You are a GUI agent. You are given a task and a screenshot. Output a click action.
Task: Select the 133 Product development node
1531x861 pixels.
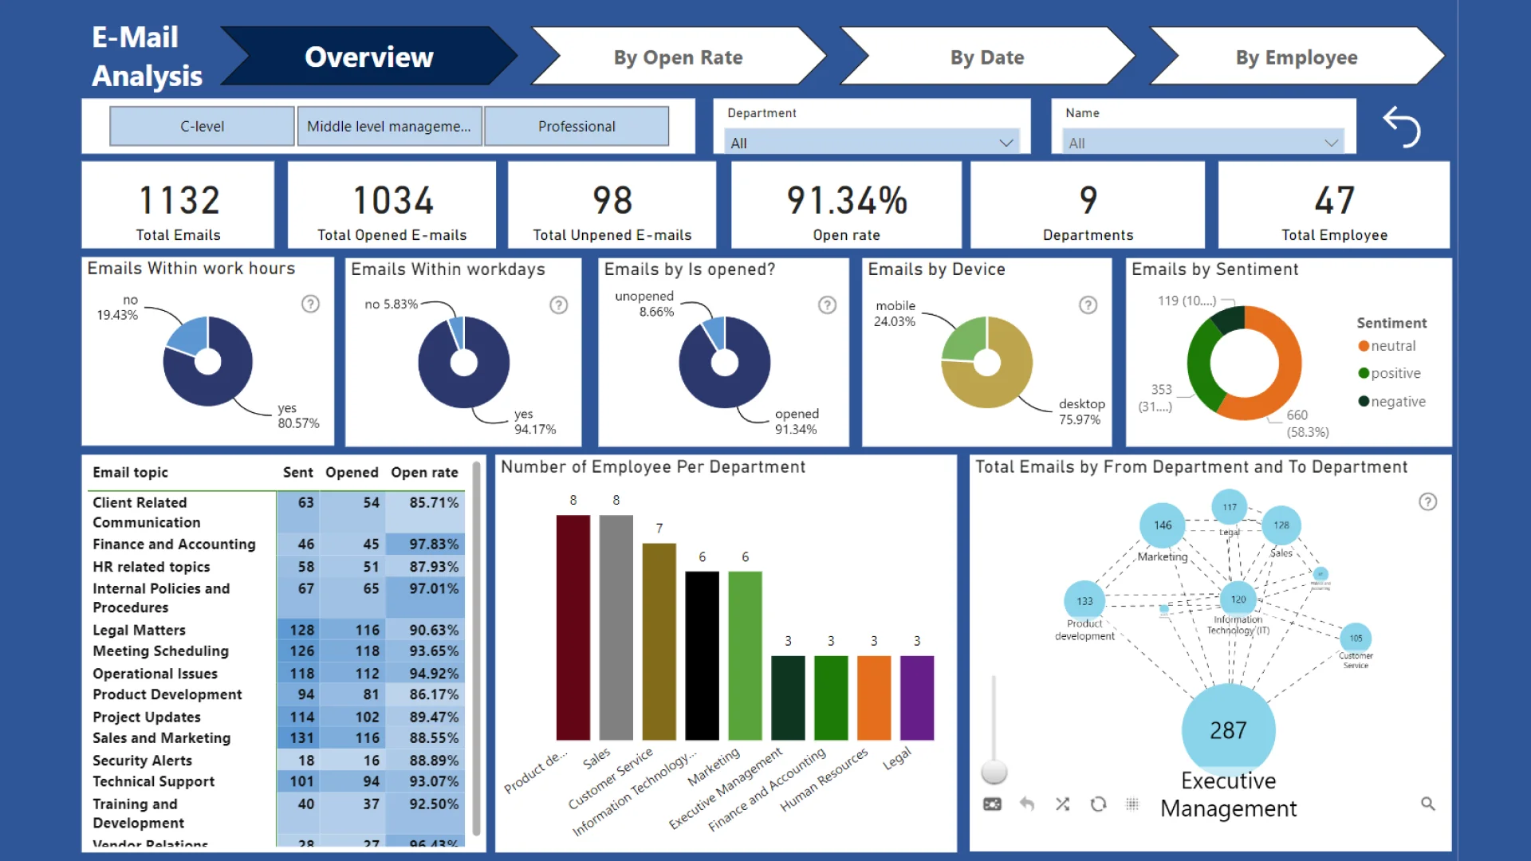pos(1084,601)
